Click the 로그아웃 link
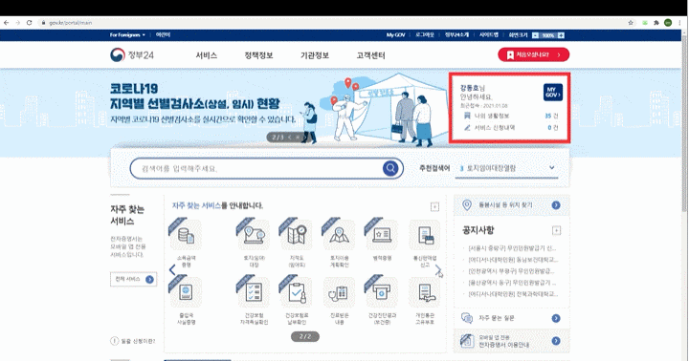The image size is (689, 361). click(x=425, y=35)
